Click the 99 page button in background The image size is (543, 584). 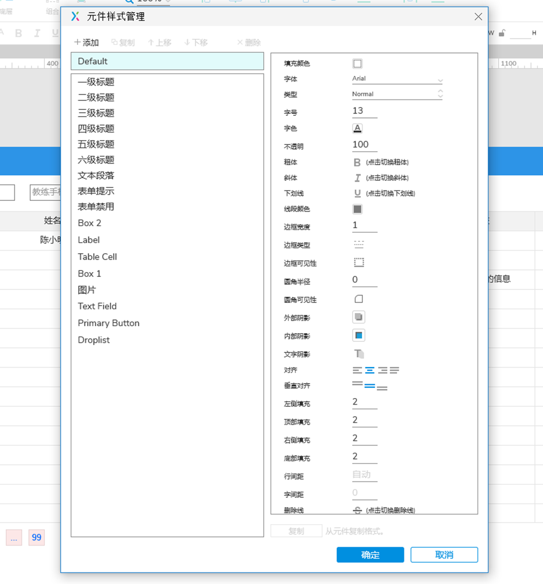pos(36,537)
